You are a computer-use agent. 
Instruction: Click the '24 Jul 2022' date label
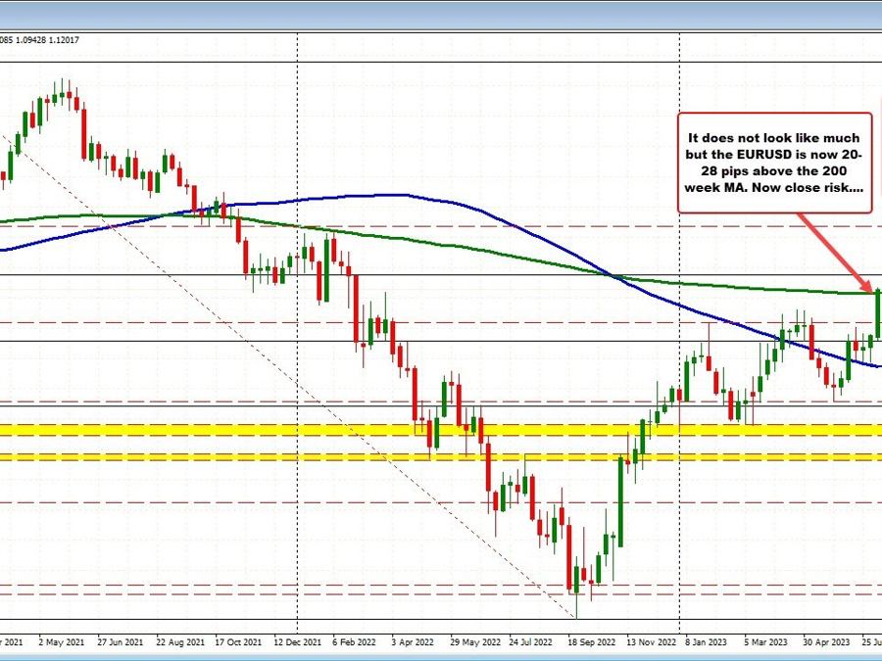pos(530,641)
